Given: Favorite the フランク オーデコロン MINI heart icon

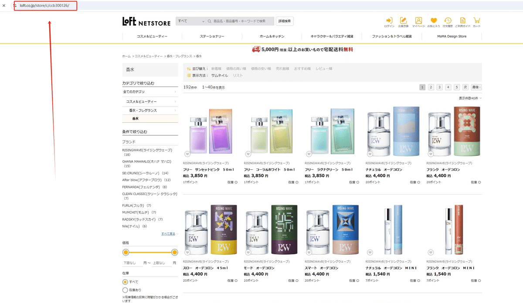Looking at the screenshot, I should 431,252.
